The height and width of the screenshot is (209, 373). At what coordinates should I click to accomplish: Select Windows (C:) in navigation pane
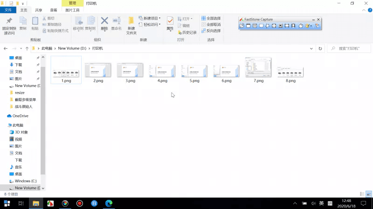tap(23, 181)
